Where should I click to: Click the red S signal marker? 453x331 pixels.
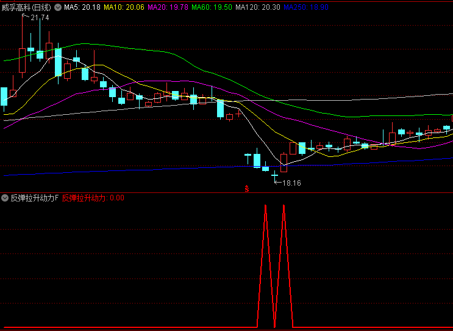point(247,189)
